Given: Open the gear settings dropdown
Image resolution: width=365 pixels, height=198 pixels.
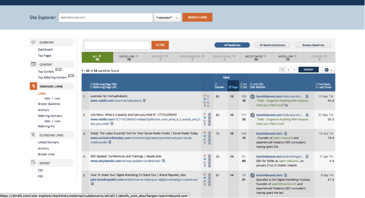Looking at the screenshot, I should [329, 70].
